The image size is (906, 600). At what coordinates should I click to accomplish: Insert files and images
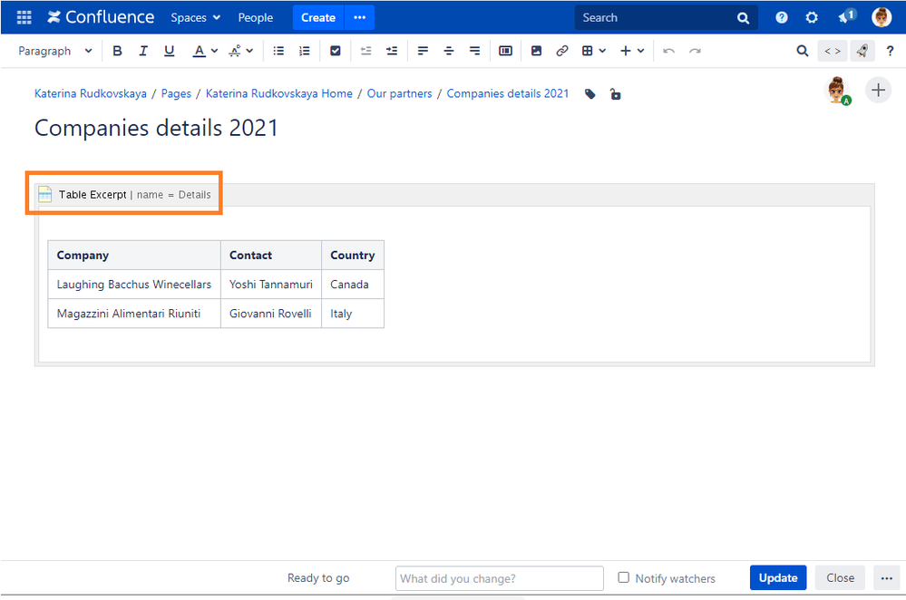click(x=536, y=51)
